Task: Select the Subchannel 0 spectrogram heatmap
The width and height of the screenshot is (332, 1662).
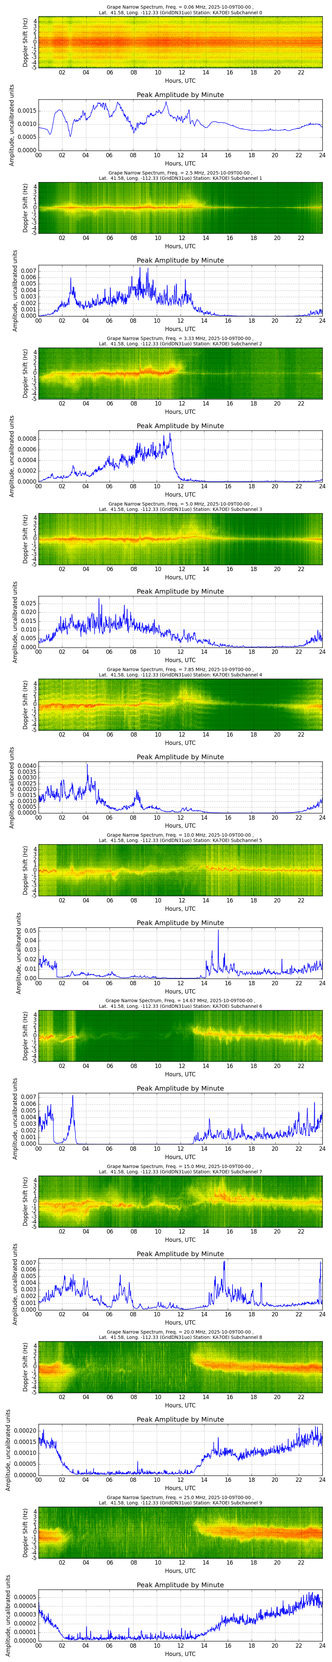Action: click(x=181, y=42)
